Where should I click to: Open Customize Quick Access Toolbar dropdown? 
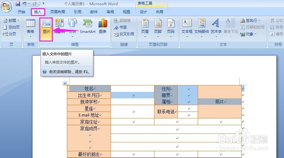(x=44, y=3)
